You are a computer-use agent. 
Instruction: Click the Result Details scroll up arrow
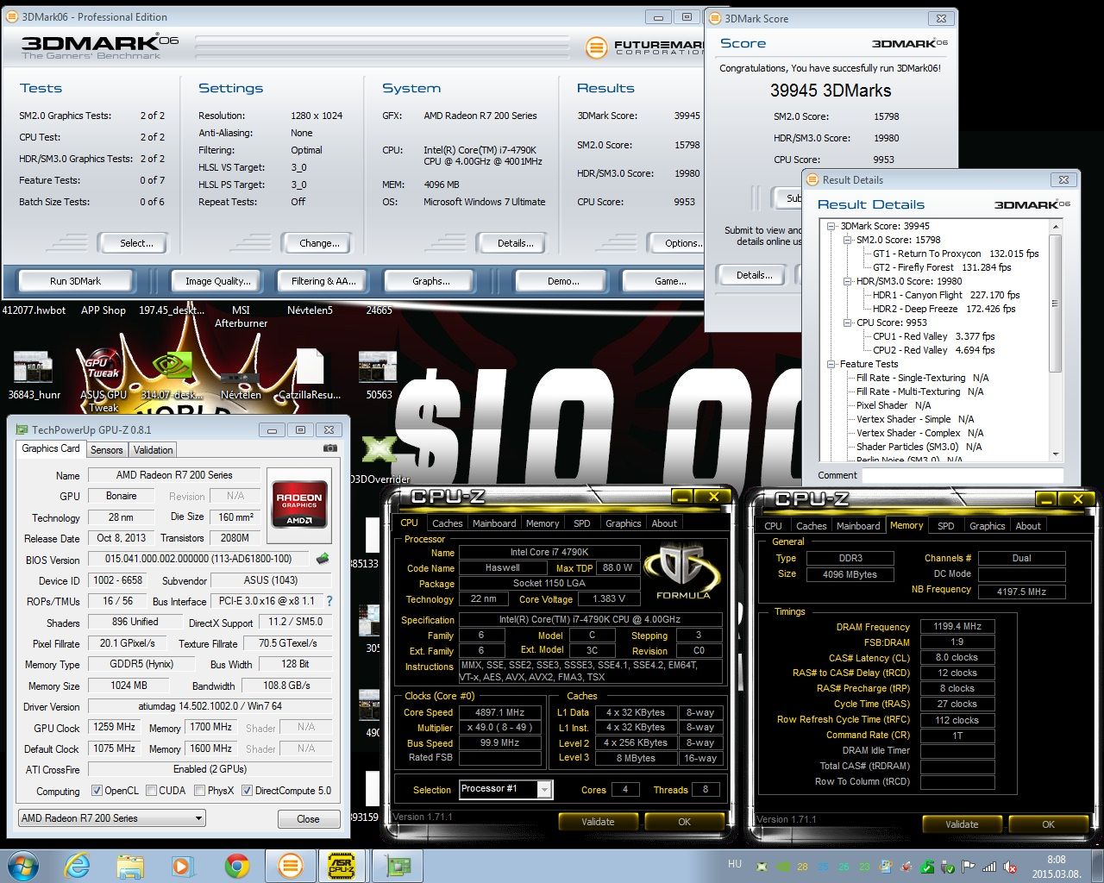pos(1055,226)
